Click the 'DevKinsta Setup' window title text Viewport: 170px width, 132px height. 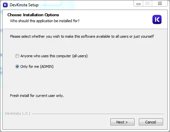24,5
